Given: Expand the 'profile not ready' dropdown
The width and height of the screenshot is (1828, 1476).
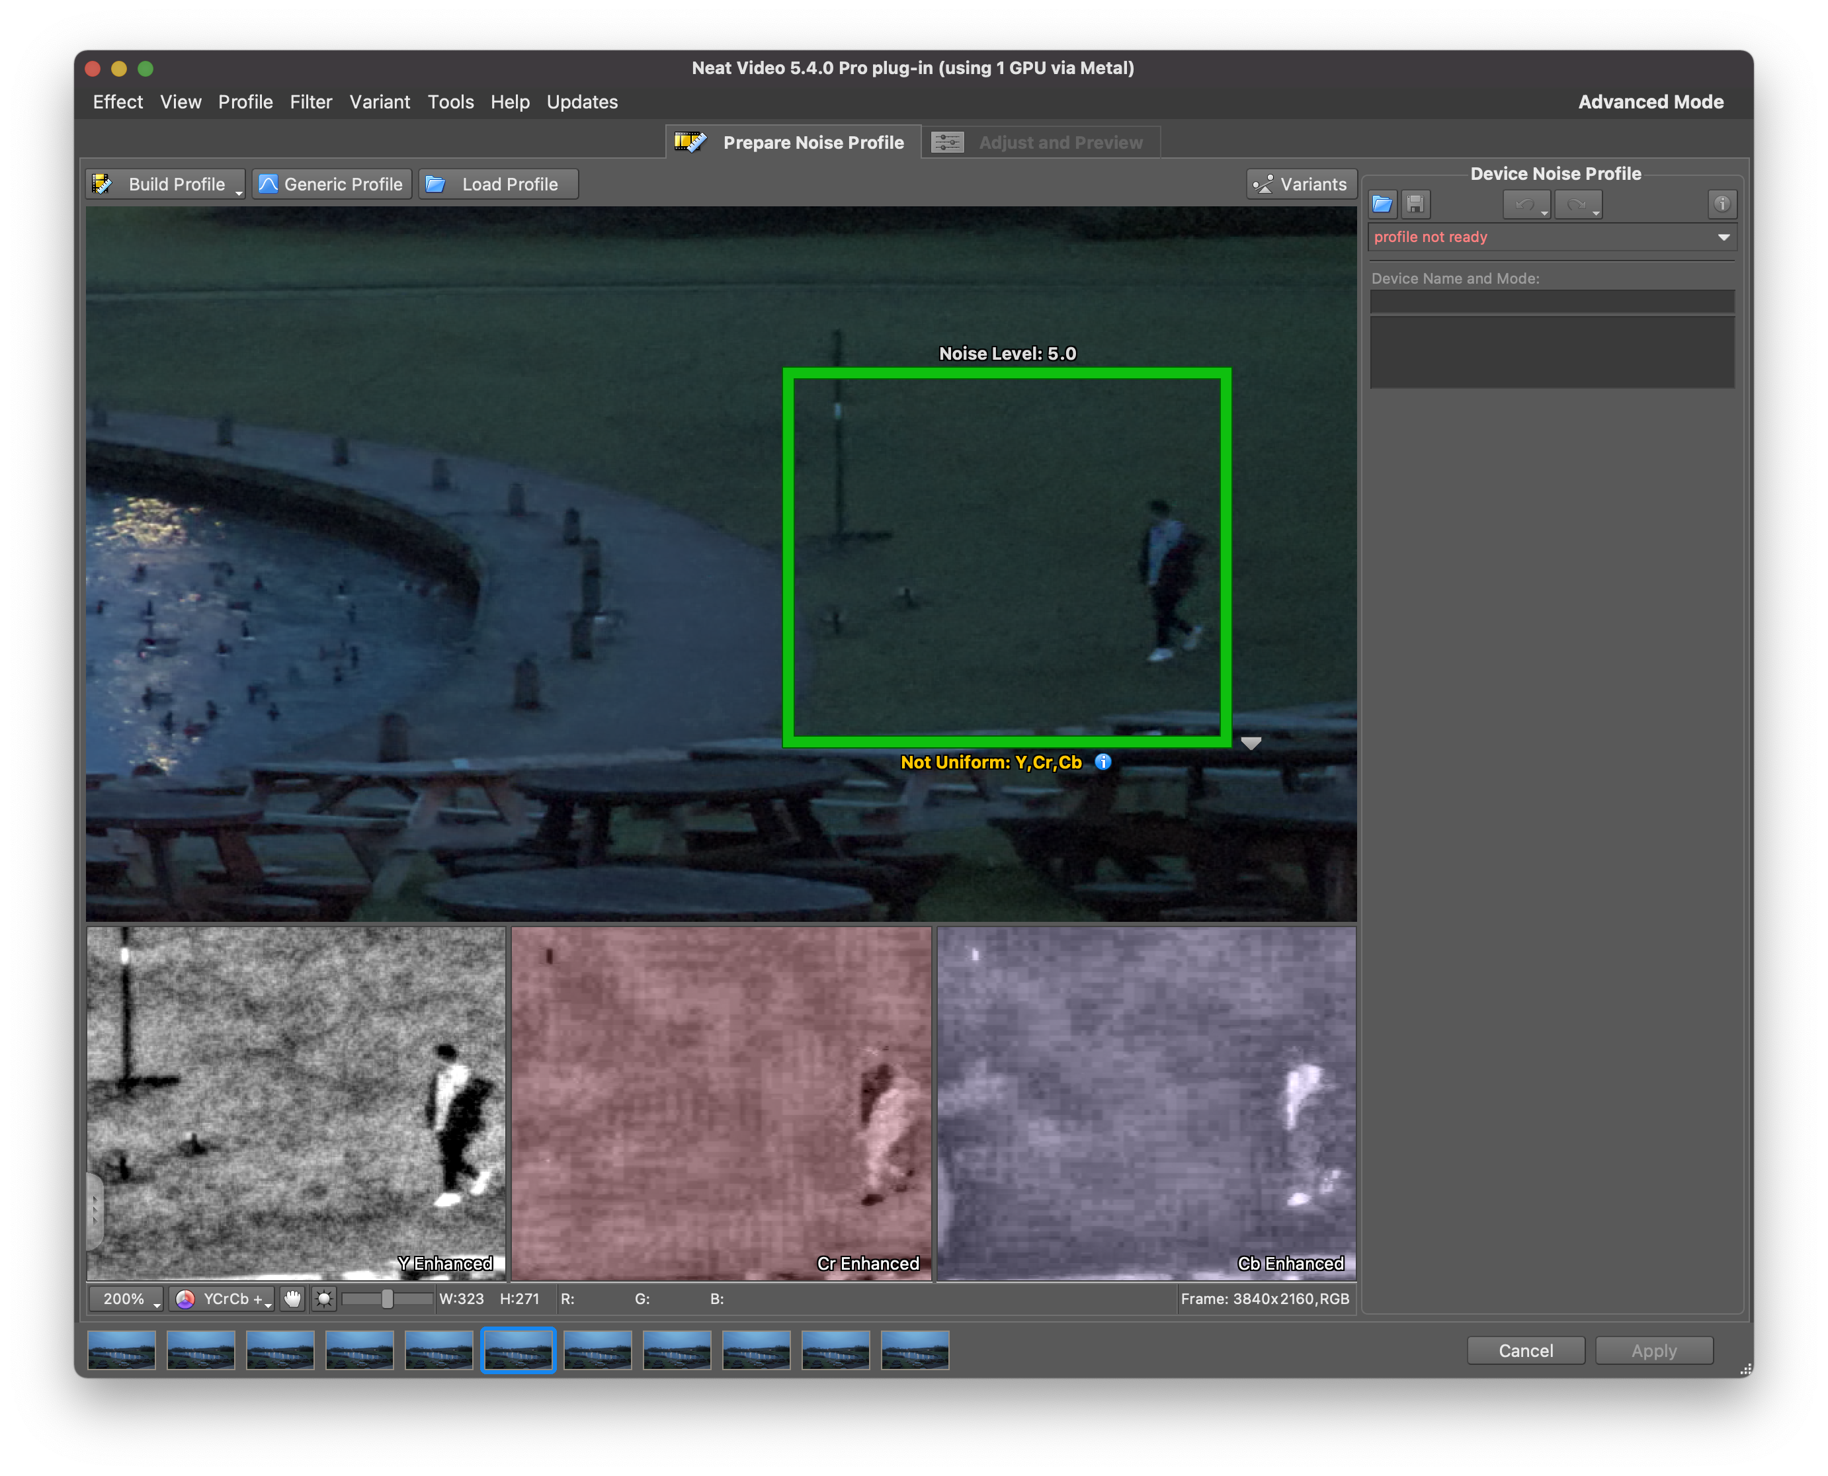Looking at the screenshot, I should [1724, 237].
